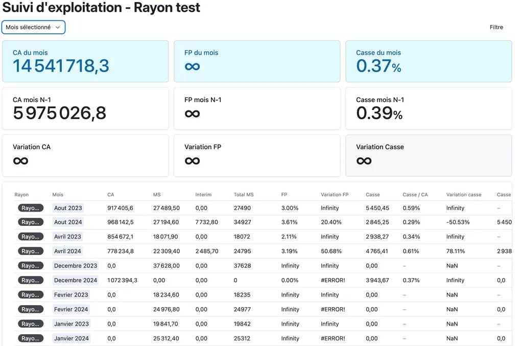The height and width of the screenshot is (346, 523).
Task: Select the FP du mois card
Action: [257, 61]
